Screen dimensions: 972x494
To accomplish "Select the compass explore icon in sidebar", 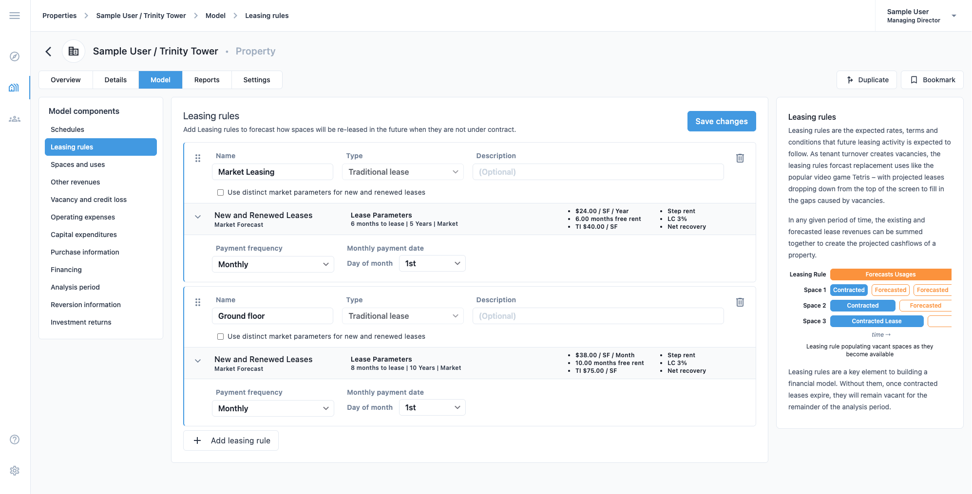I will pyautogui.click(x=15, y=56).
